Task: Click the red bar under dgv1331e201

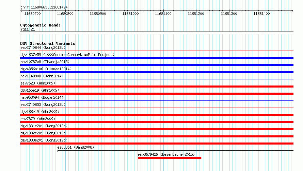Action: (x=157, y=129)
